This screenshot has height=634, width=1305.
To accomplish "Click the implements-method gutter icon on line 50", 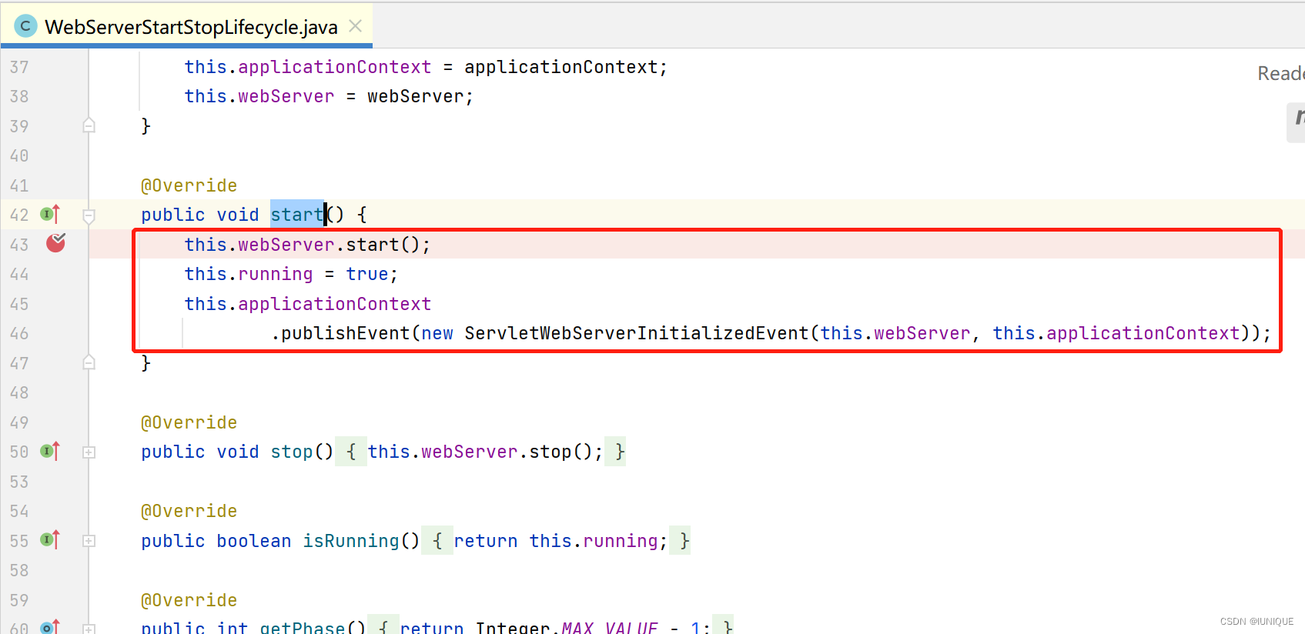I will click(50, 452).
